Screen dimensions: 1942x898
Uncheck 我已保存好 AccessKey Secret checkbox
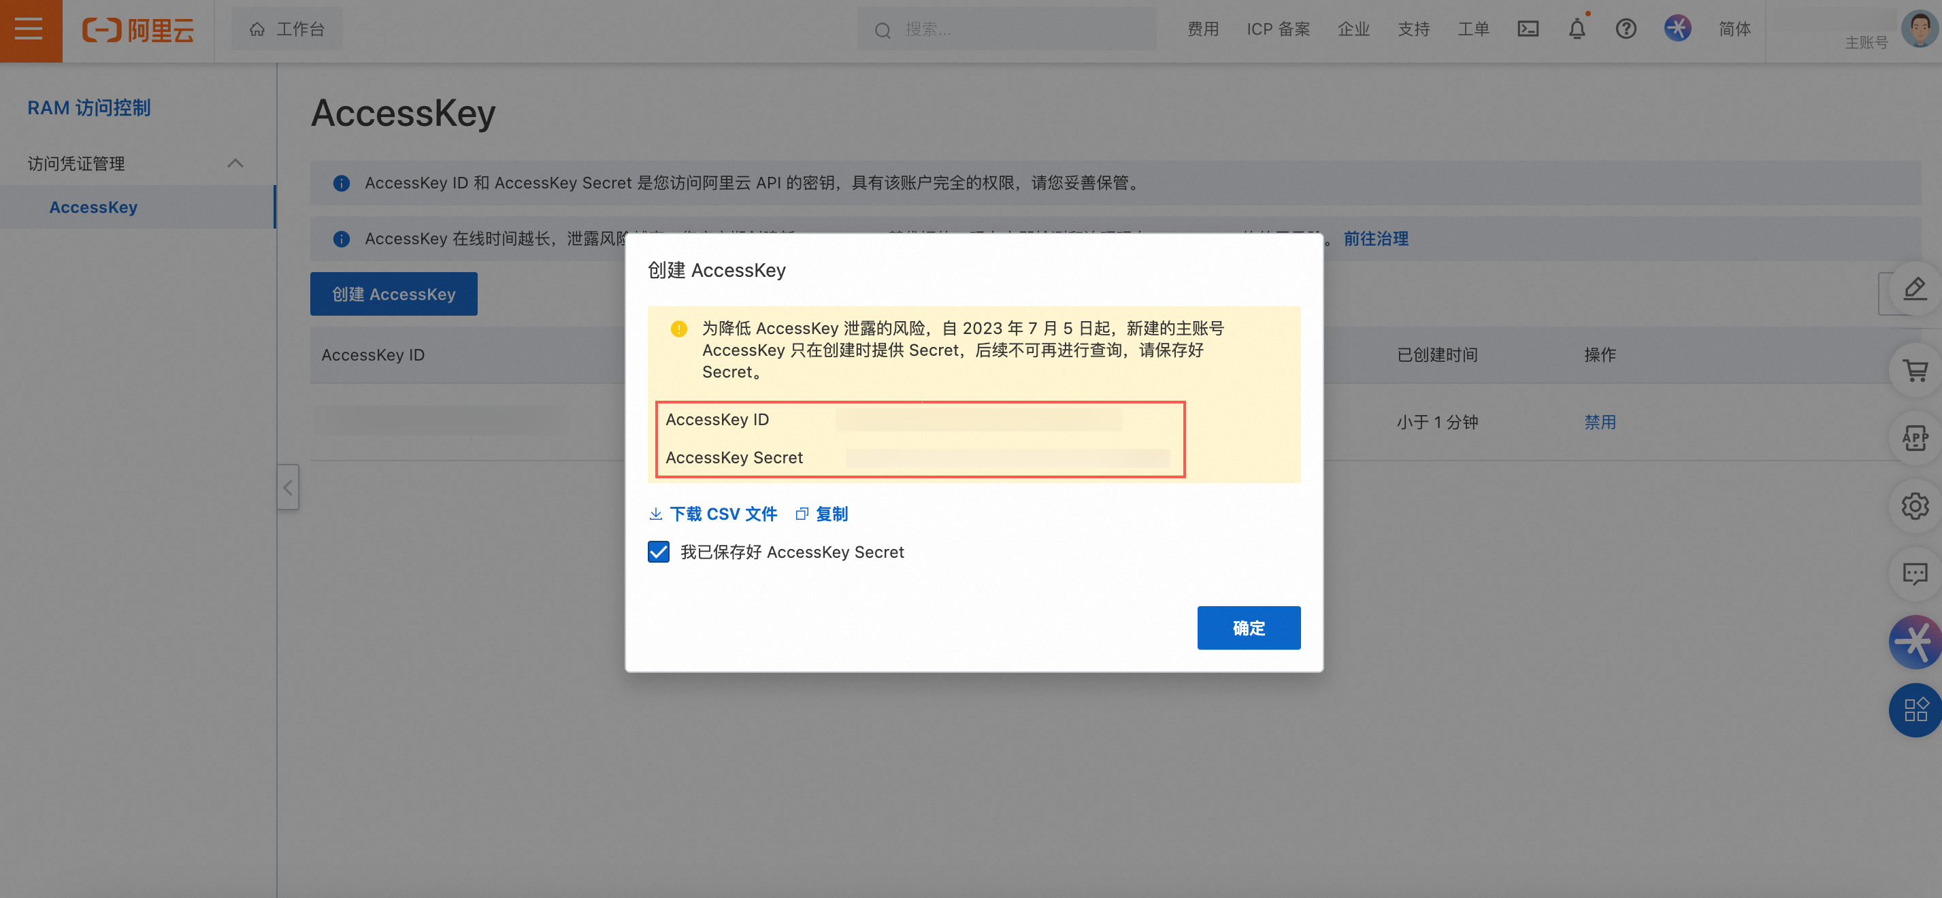pos(658,552)
